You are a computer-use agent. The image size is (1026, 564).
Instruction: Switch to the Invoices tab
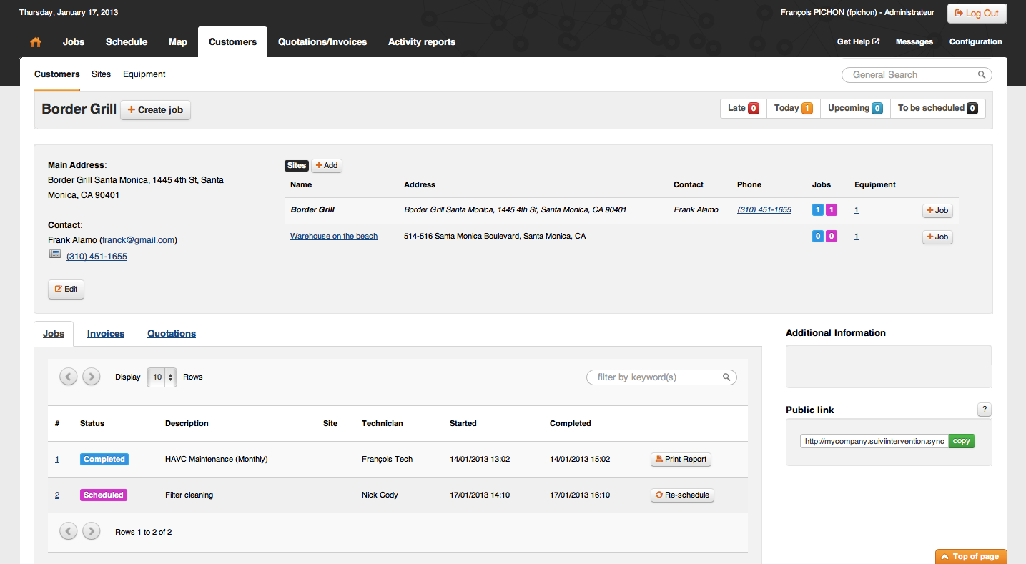(106, 334)
